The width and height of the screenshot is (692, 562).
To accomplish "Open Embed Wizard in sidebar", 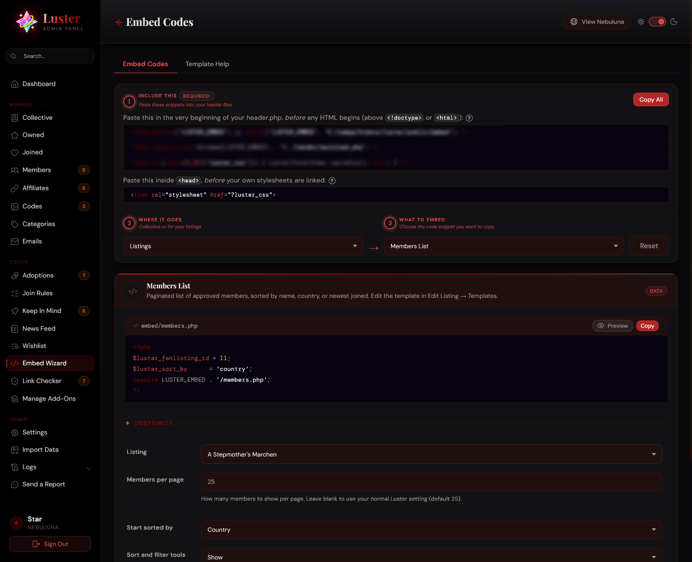I will [50, 363].
